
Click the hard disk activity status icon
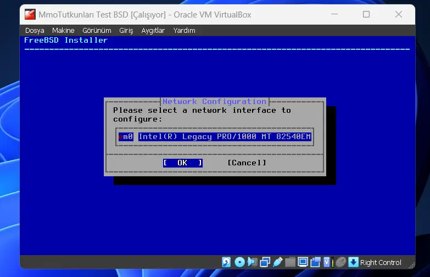pyautogui.click(x=226, y=262)
